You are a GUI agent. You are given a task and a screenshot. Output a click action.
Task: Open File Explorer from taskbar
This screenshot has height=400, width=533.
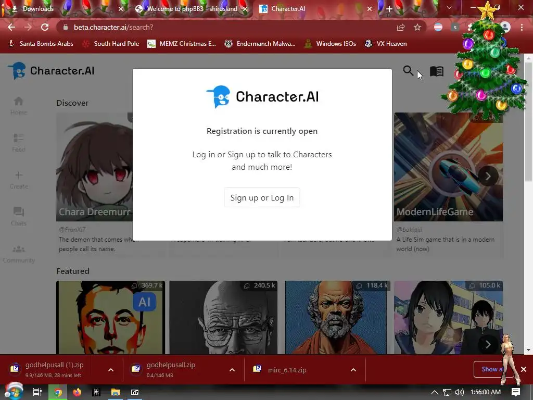(x=116, y=392)
